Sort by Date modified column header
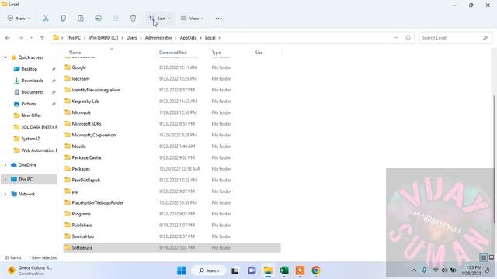The height and width of the screenshot is (279, 497). point(172,53)
